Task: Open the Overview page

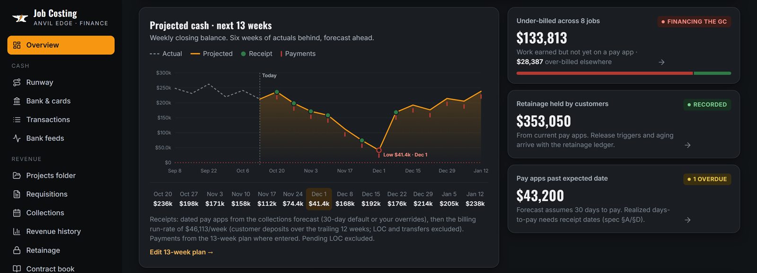Action: 61,45
